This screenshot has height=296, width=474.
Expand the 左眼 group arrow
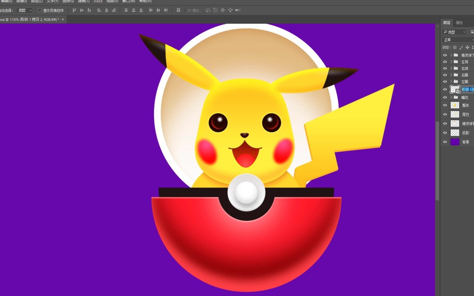tap(451, 81)
